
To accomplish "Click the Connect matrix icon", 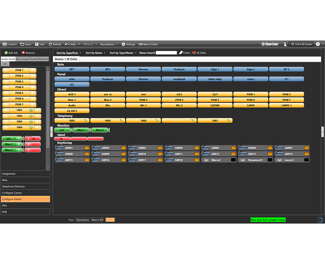I will click(x=5, y=44).
